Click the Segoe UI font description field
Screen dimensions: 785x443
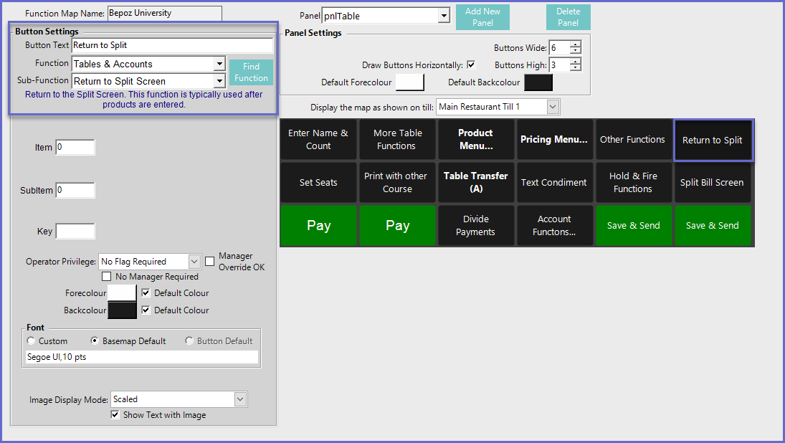(x=142, y=357)
